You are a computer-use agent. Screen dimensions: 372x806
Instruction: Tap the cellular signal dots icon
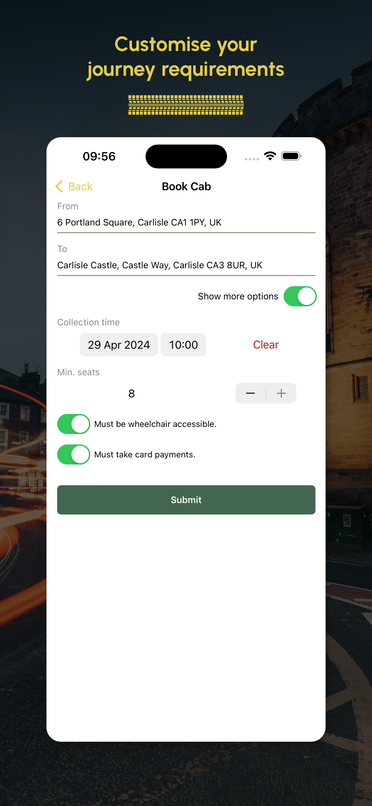pos(252,159)
